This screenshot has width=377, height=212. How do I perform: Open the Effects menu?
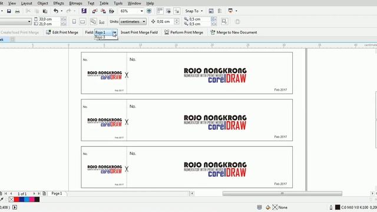point(59,4)
